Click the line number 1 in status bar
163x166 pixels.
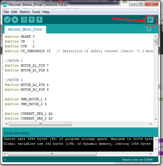click(x=5, y=160)
